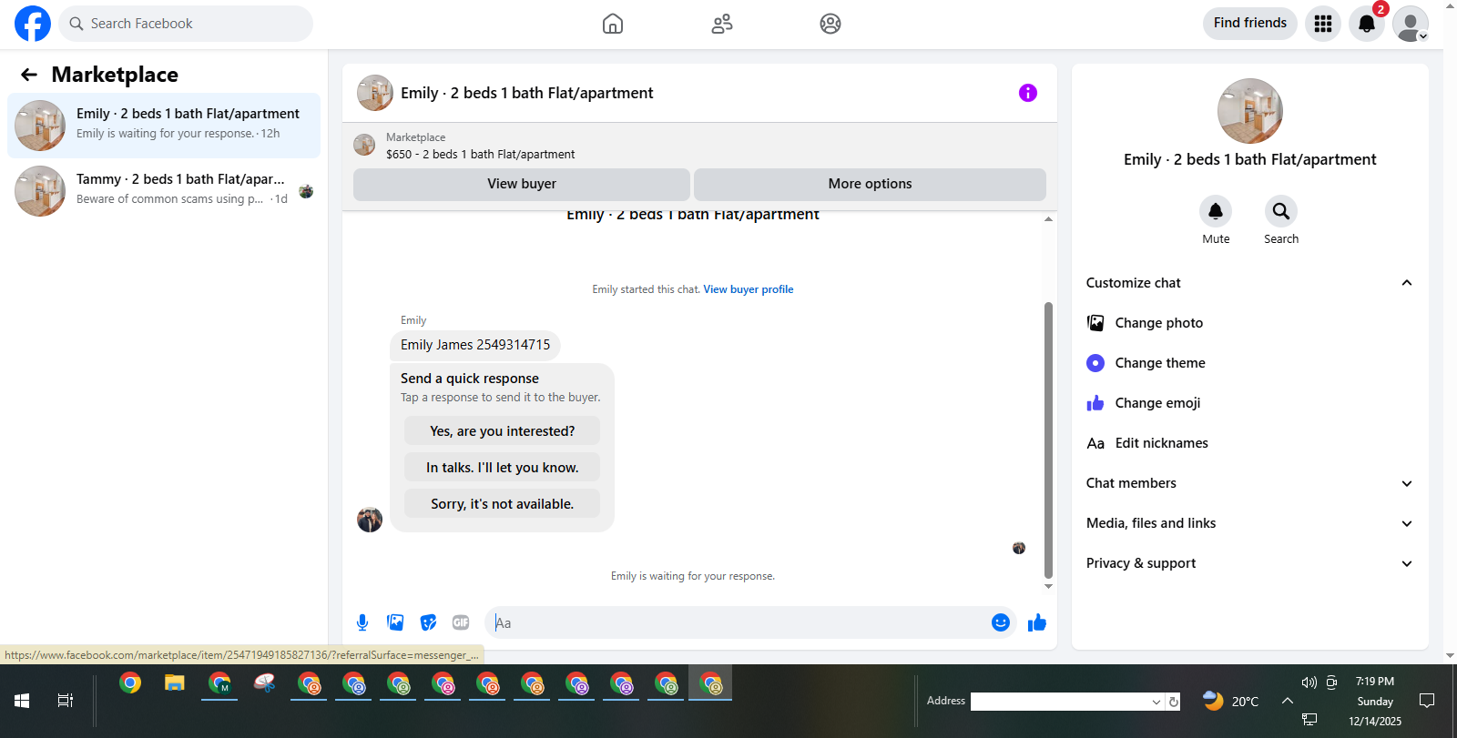Viewport: 1457px width, 738px height.
Task: Open the Facebook logo home link
Action: point(33,24)
